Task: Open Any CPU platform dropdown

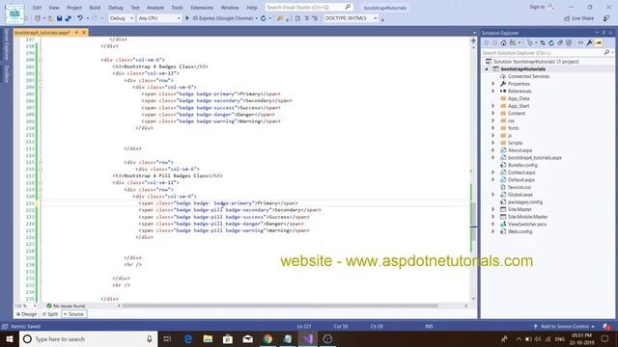Action: [158, 18]
